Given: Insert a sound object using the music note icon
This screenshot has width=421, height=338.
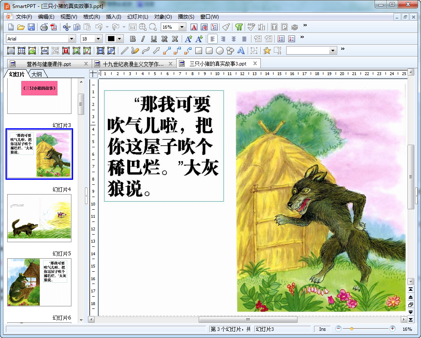Looking at the screenshot, I should coord(111,51).
